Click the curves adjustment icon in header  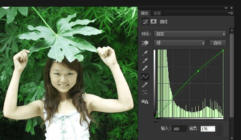145,22
